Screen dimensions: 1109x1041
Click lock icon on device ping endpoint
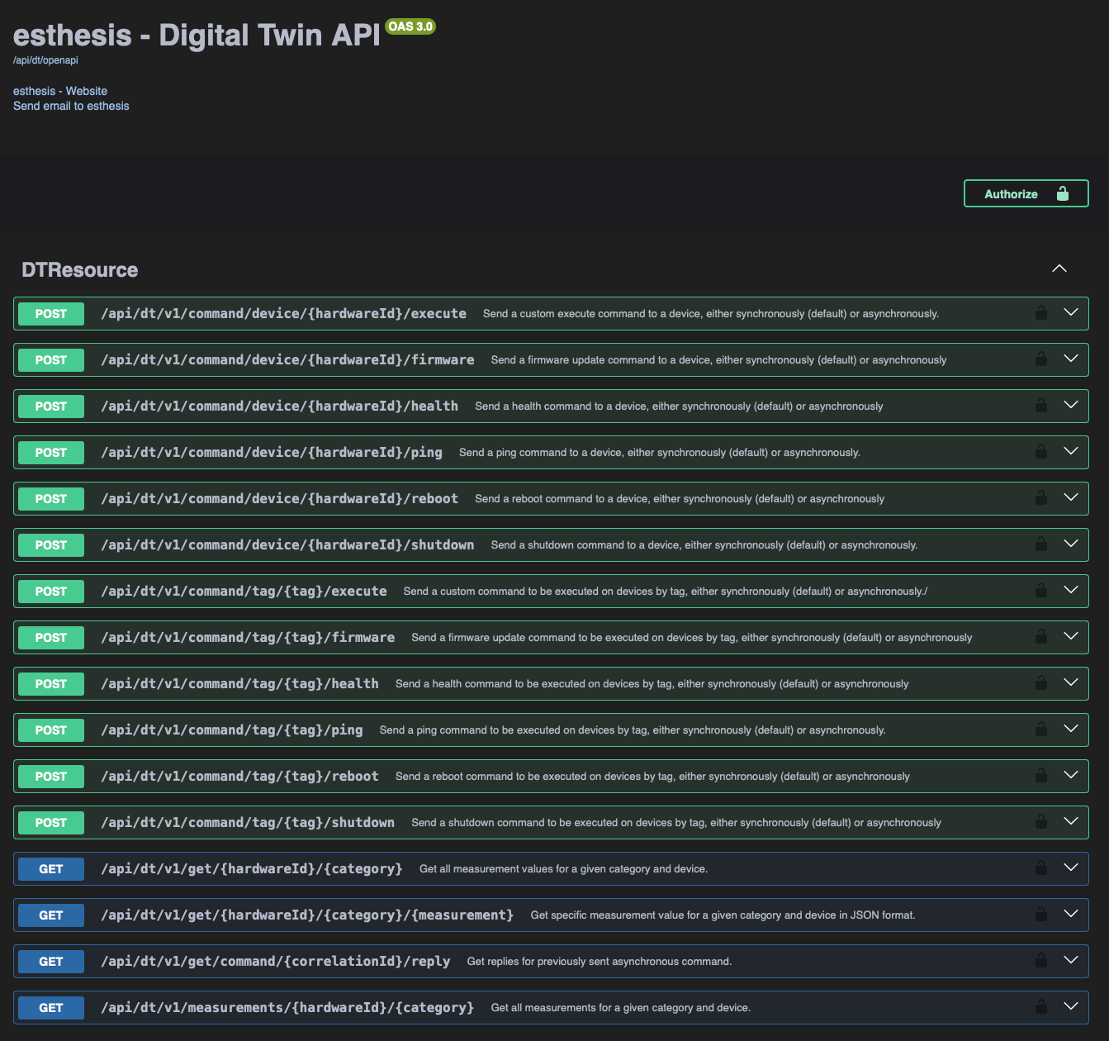pyautogui.click(x=1041, y=452)
